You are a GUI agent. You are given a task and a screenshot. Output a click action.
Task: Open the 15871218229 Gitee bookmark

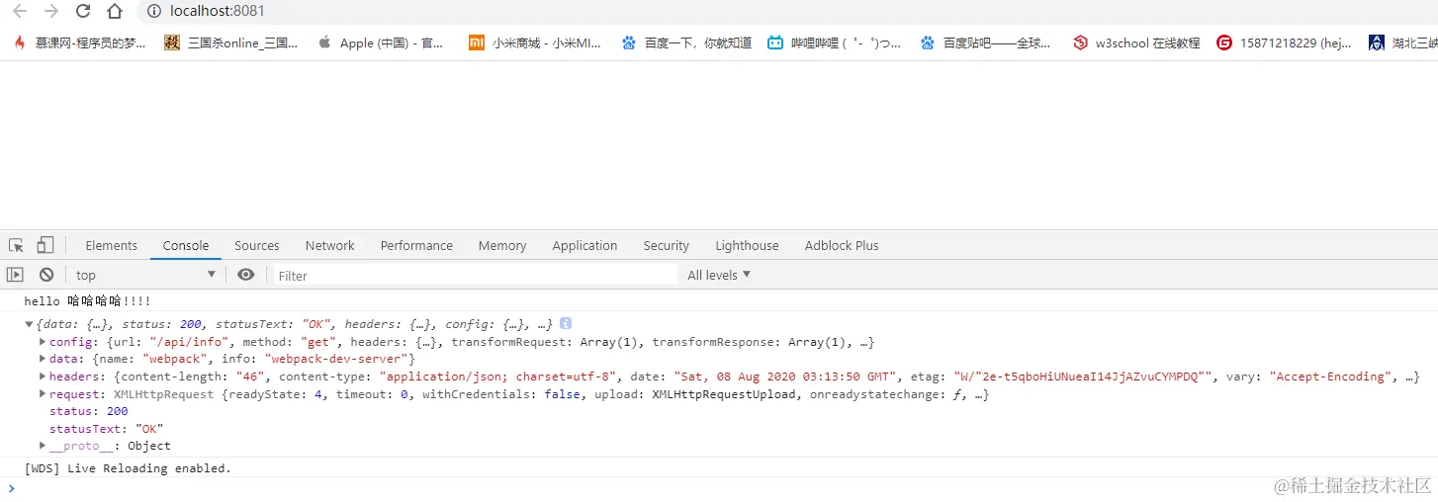[1284, 42]
